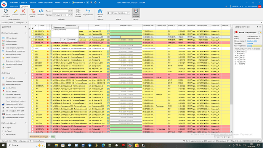263x148 pixels.
Task: Tick the checkbox of row 140
Action: pos(32,43)
